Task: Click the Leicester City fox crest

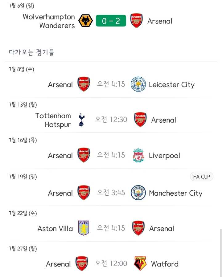Action: (138, 84)
